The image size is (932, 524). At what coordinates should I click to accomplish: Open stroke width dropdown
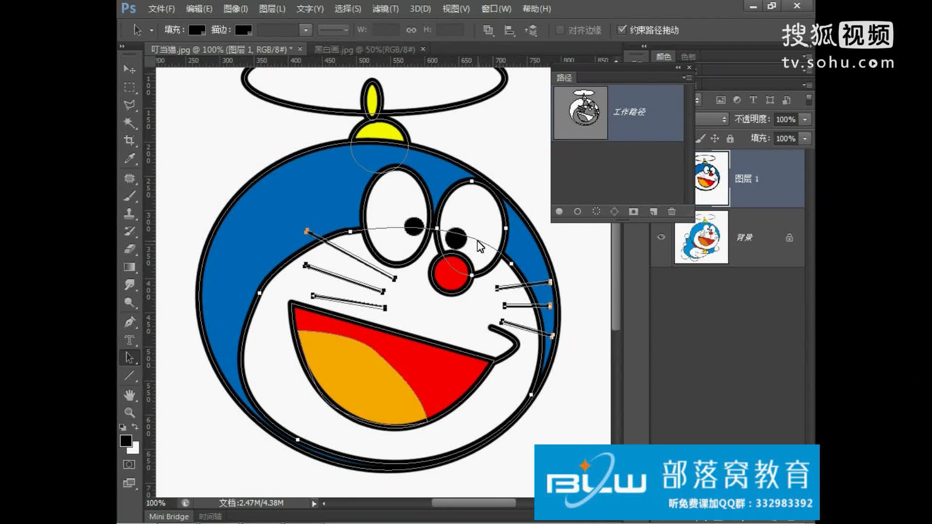click(306, 30)
